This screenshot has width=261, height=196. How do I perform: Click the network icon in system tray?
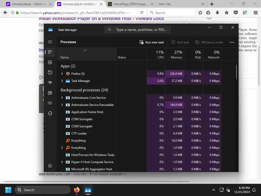221,190
